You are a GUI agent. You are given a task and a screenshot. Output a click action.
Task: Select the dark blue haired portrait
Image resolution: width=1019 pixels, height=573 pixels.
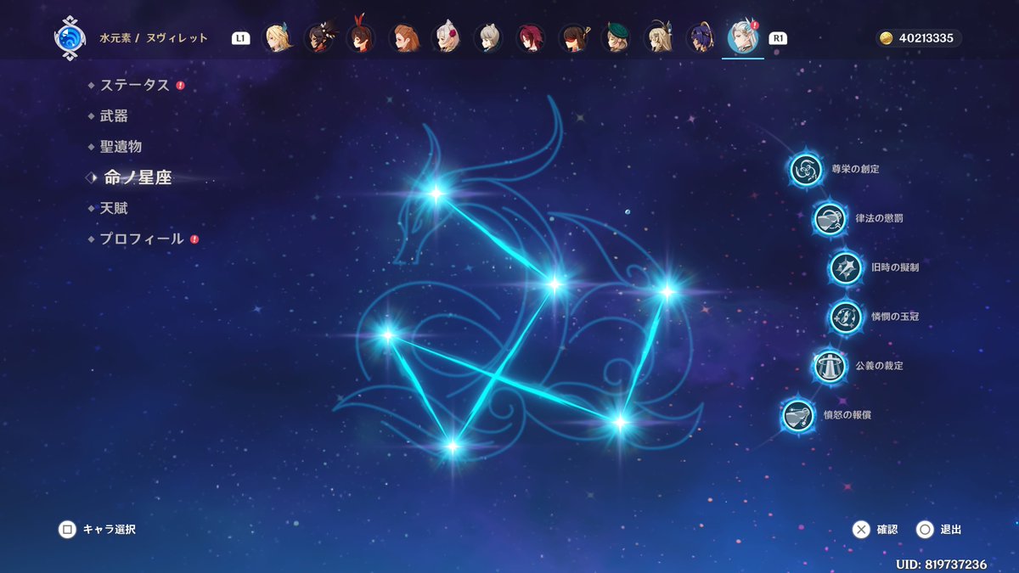701,38
